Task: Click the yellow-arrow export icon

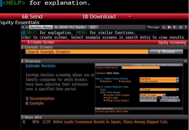Action: click(x=170, y=27)
